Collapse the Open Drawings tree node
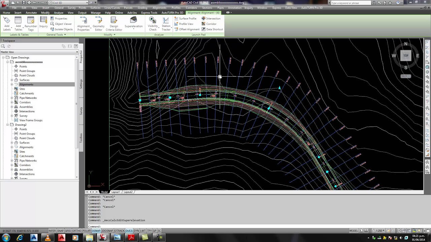The image size is (431, 242). (x=3, y=57)
